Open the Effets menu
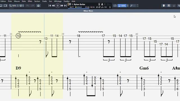 [x=30, y=1]
